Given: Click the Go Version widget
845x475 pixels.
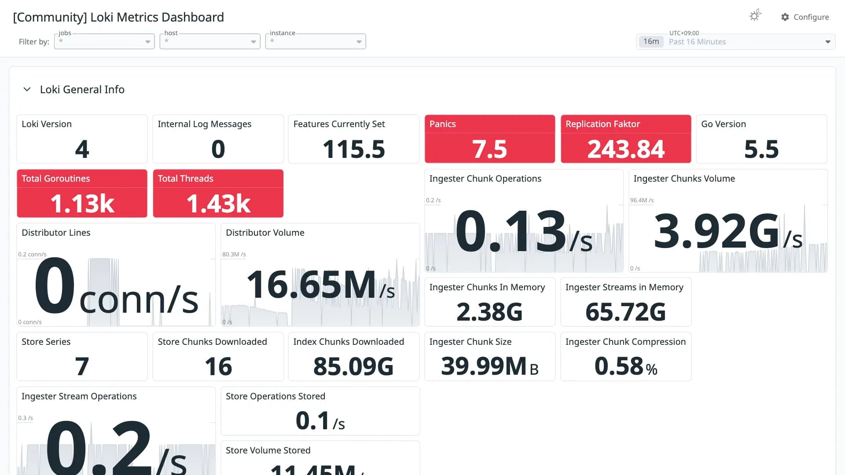Looking at the screenshot, I should click(762, 139).
